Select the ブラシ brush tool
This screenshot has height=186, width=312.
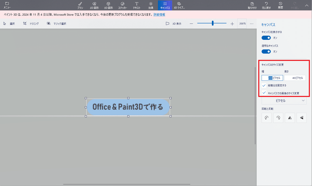coord(80,5)
